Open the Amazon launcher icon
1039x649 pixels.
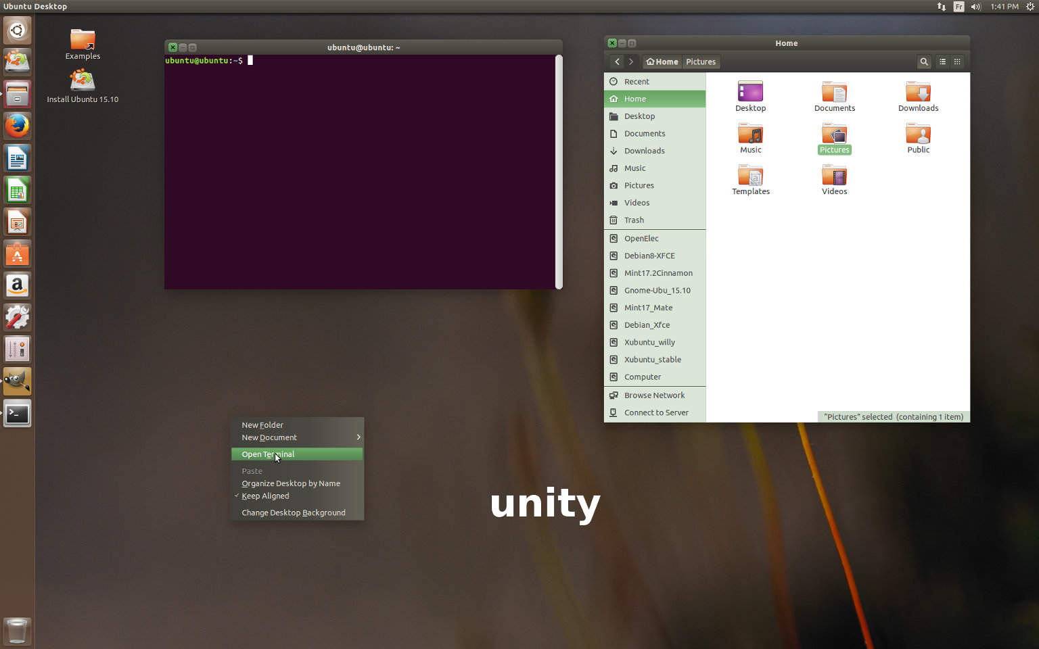pos(17,285)
